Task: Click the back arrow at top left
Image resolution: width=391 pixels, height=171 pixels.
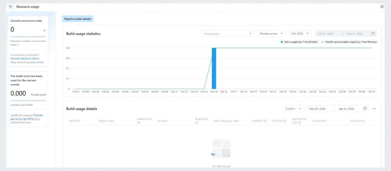Action: (x=11, y=6)
